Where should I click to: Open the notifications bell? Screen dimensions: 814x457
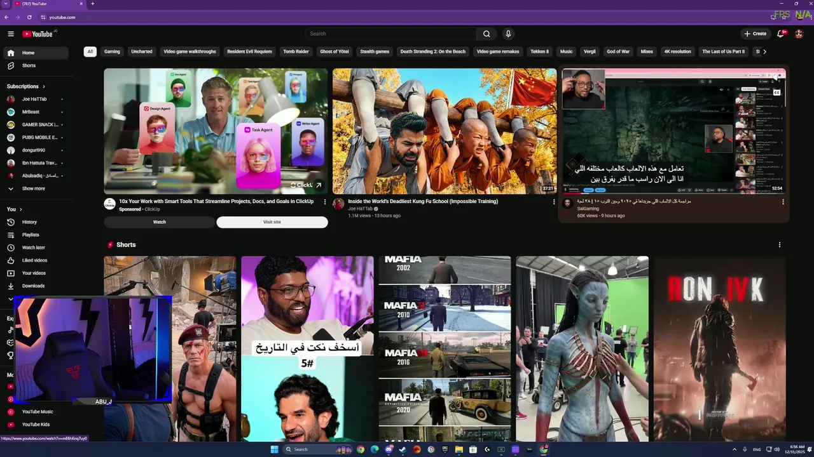point(780,34)
